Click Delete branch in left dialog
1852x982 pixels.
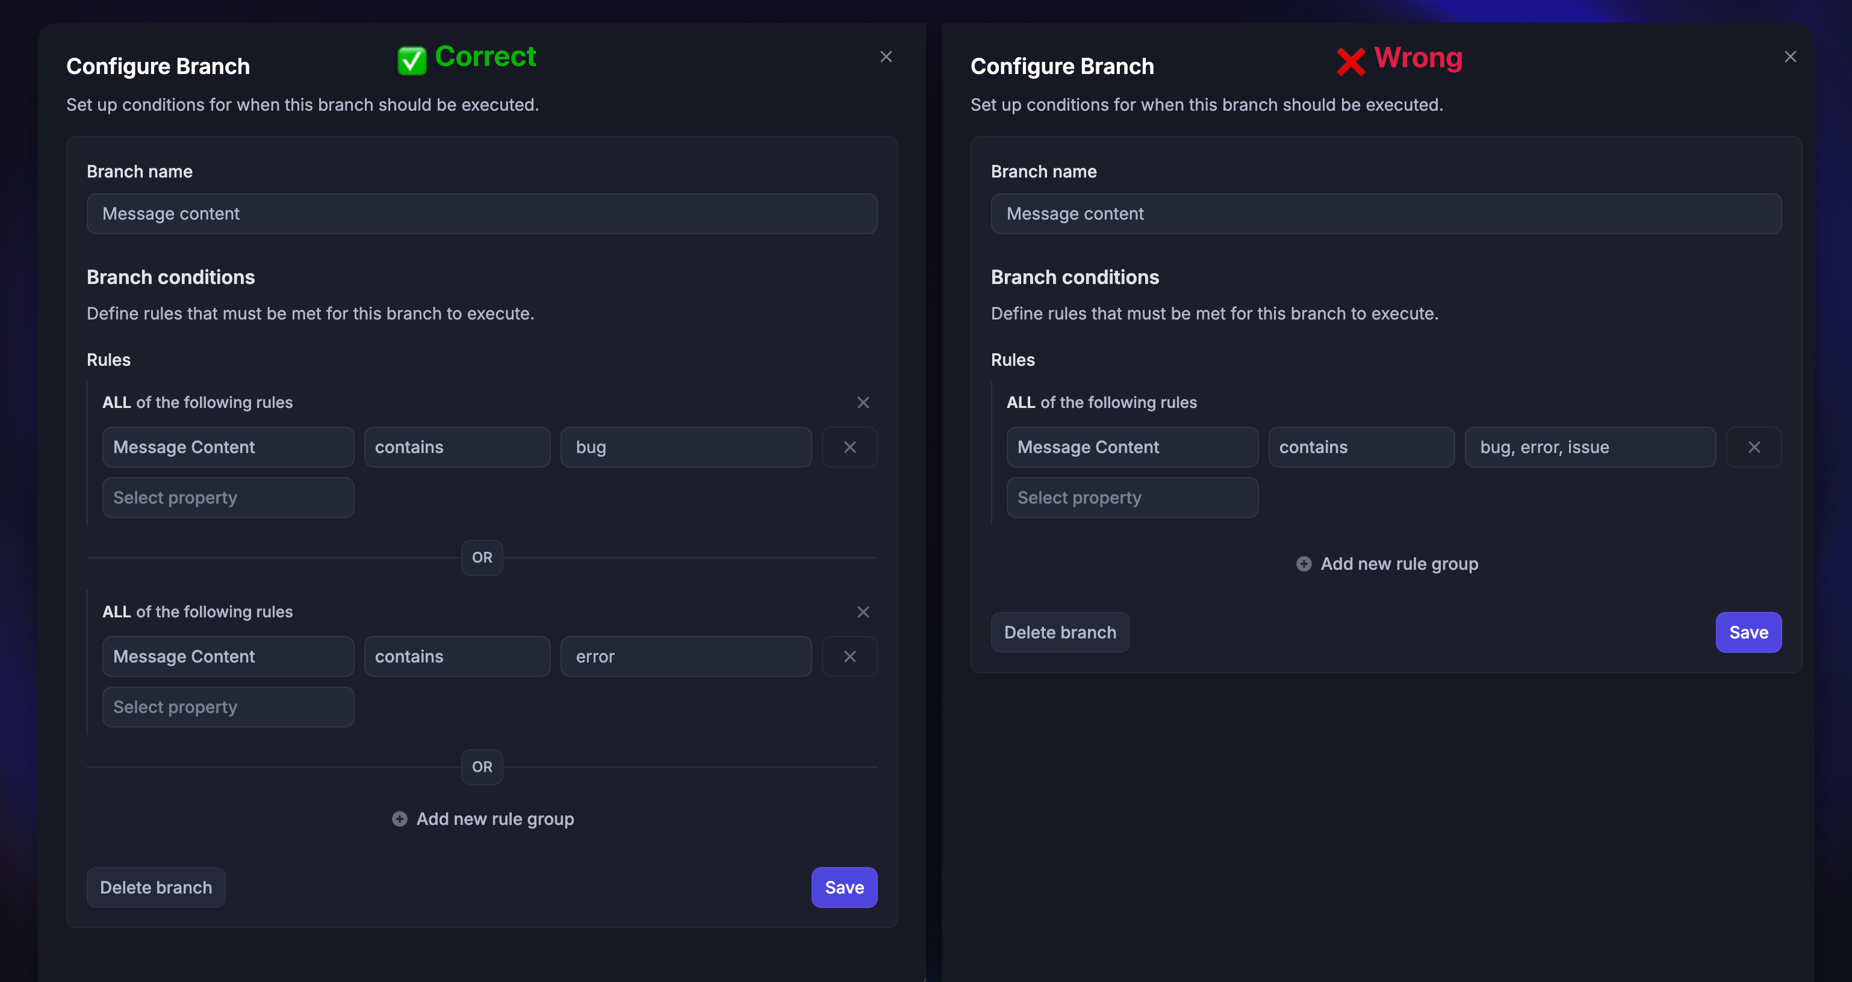coord(156,888)
